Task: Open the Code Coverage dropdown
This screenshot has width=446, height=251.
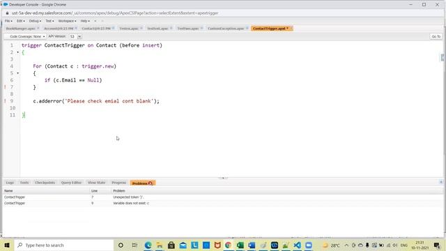Action: pyautogui.click(x=25, y=36)
